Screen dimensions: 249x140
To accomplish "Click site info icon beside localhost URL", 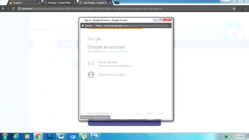I will (x=19, y=9).
